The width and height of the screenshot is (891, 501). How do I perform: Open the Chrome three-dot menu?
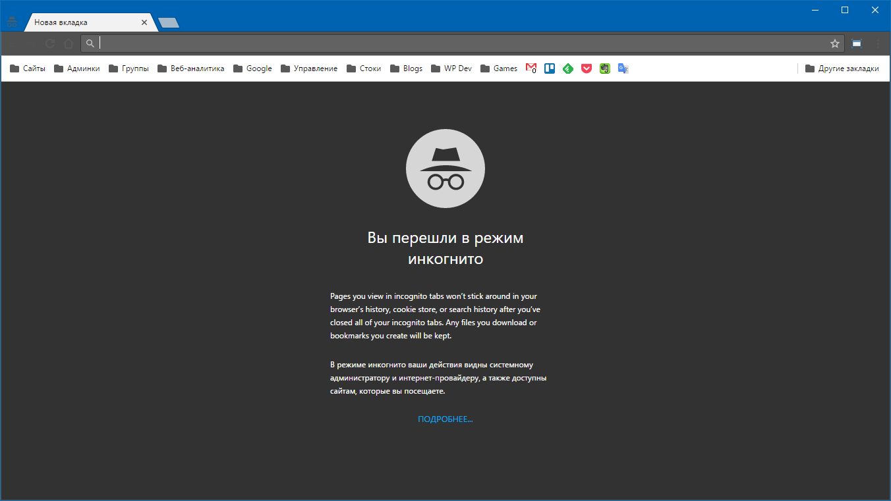(x=878, y=43)
